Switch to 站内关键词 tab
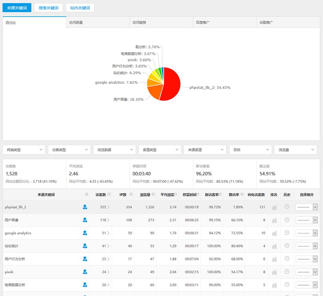Screen dimensions: 323x296 80,8
